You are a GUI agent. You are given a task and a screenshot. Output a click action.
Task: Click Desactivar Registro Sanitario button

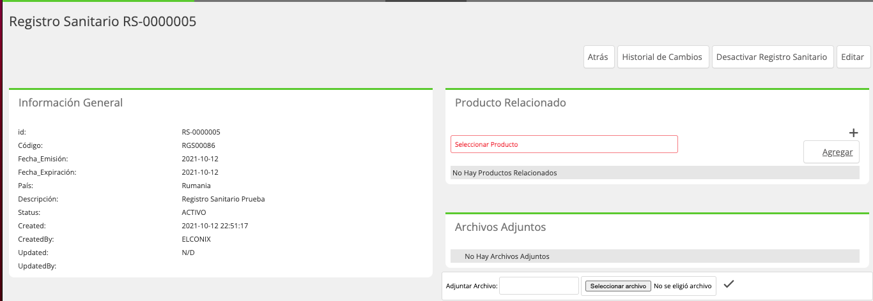coord(771,57)
